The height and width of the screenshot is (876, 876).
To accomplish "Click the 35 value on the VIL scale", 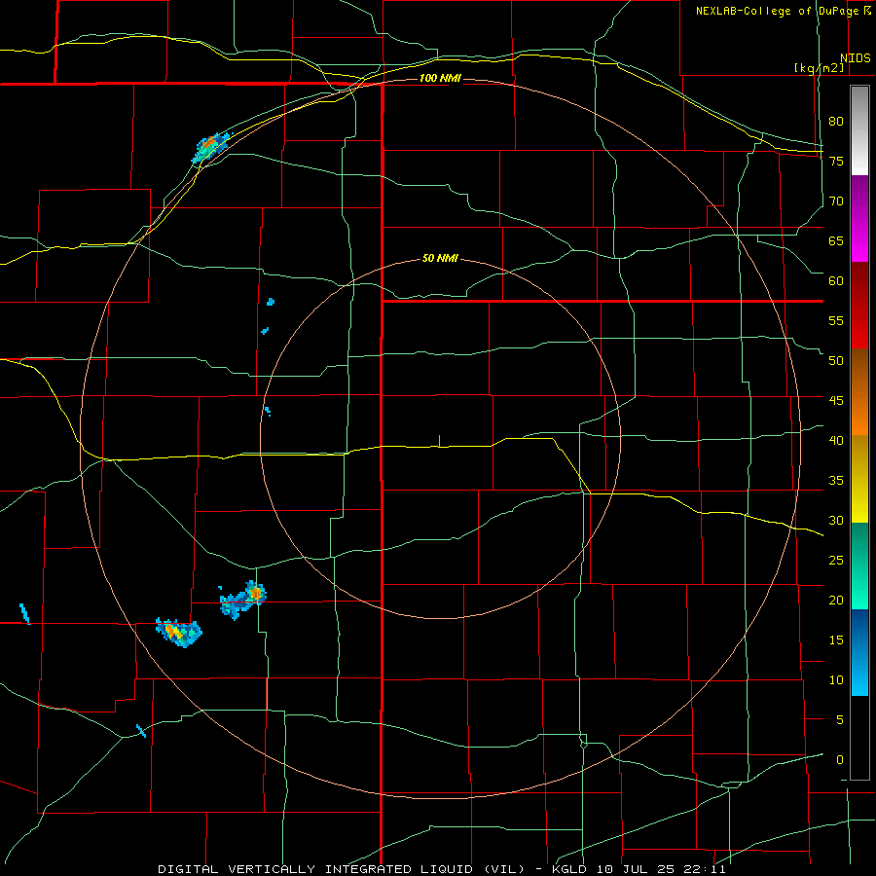I will [x=836, y=481].
